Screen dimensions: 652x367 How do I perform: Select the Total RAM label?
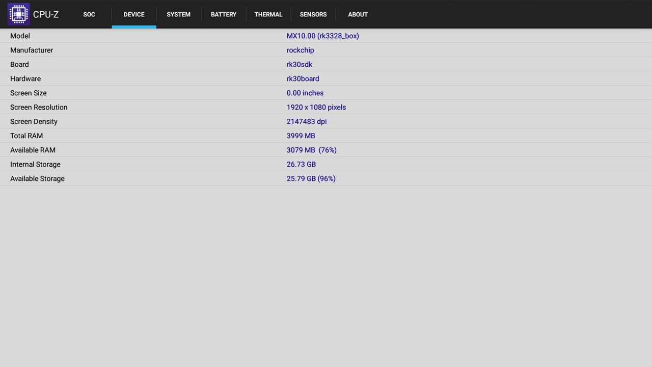[x=26, y=136]
